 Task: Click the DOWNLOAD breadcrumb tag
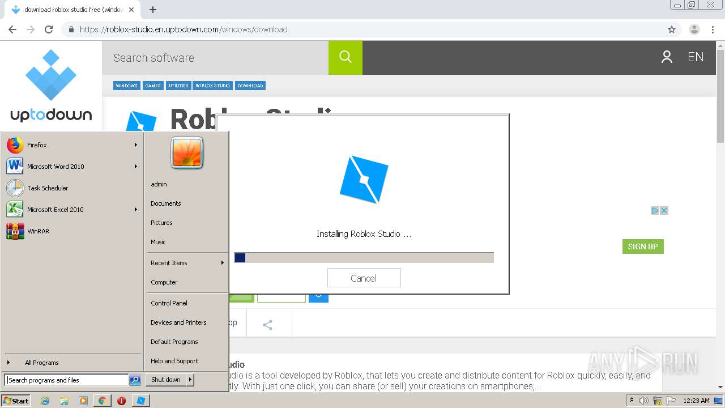(250, 86)
